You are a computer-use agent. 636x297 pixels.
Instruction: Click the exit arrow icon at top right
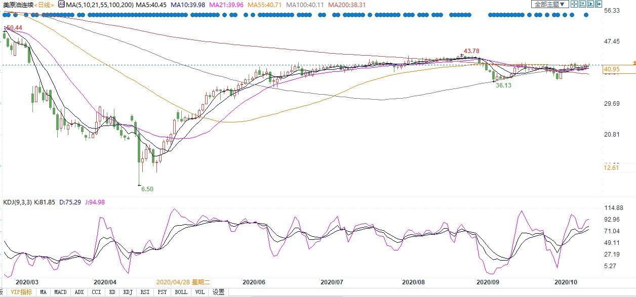click(x=599, y=4)
